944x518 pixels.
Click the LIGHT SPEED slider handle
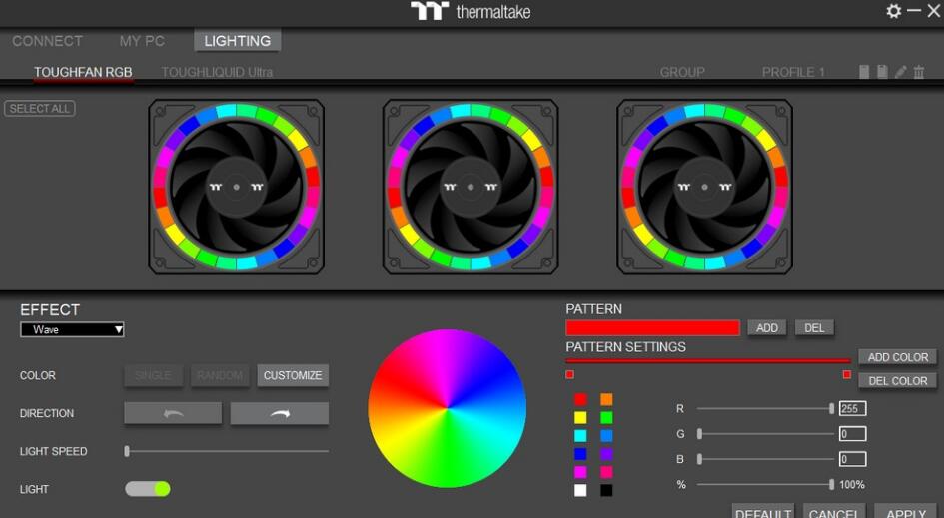[x=127, y=451]
